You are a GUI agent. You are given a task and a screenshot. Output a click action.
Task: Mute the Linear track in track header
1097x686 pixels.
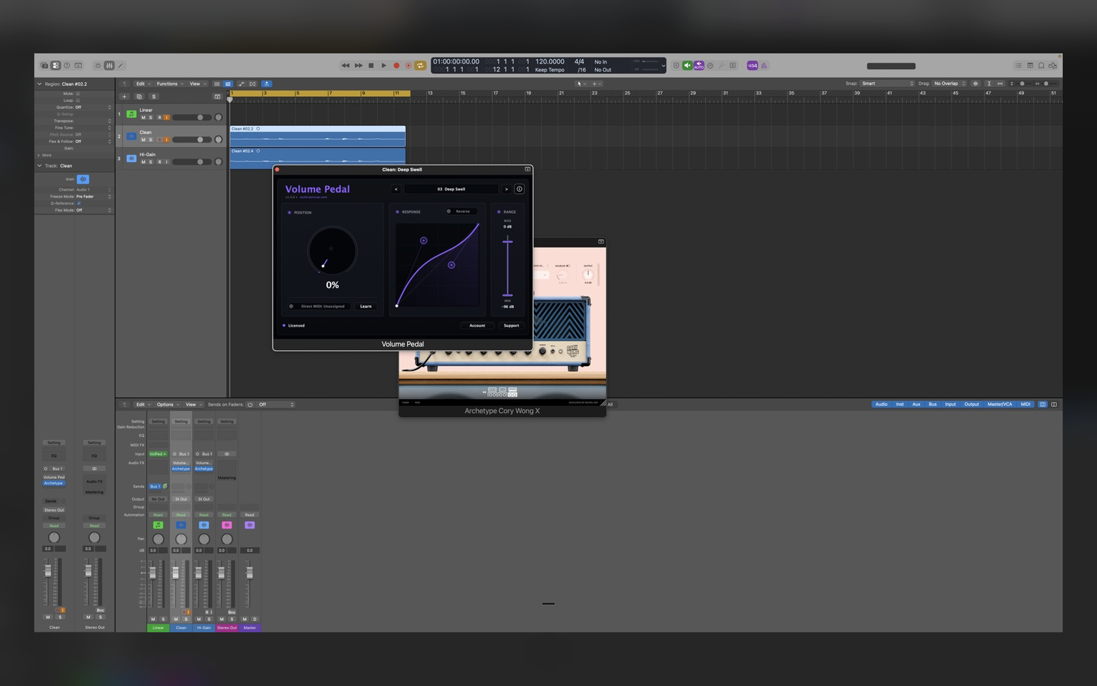(x=143, y=117)
